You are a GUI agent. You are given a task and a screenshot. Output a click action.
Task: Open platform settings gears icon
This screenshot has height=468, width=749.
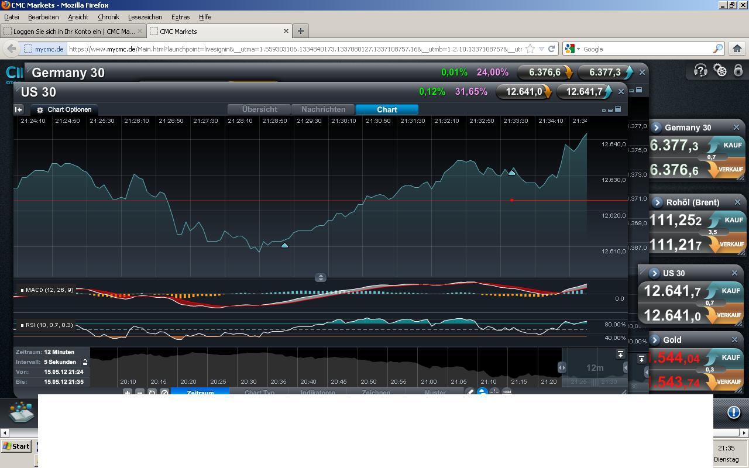(720, 71)
